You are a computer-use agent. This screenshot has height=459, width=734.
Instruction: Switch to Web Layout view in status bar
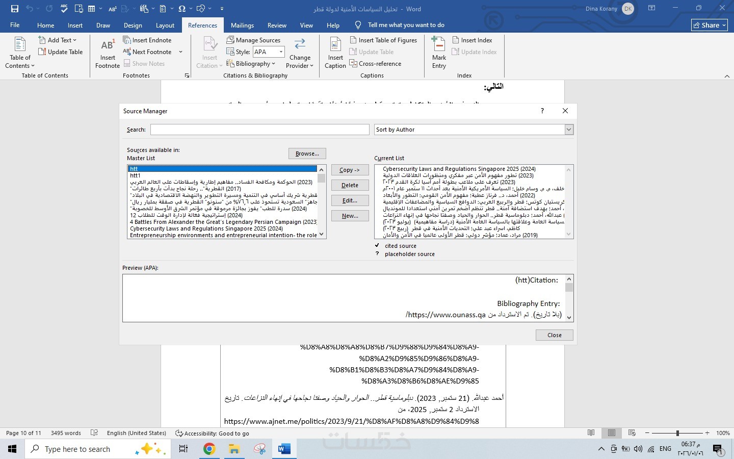tap(632, 433)
